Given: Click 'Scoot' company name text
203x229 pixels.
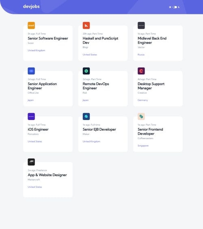Looking at the screenshot, I should 30,43.
